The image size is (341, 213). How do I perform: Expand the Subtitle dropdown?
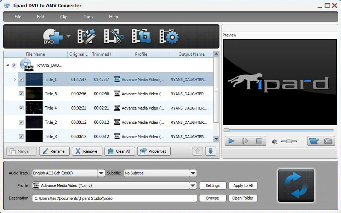tap(193, 173)
